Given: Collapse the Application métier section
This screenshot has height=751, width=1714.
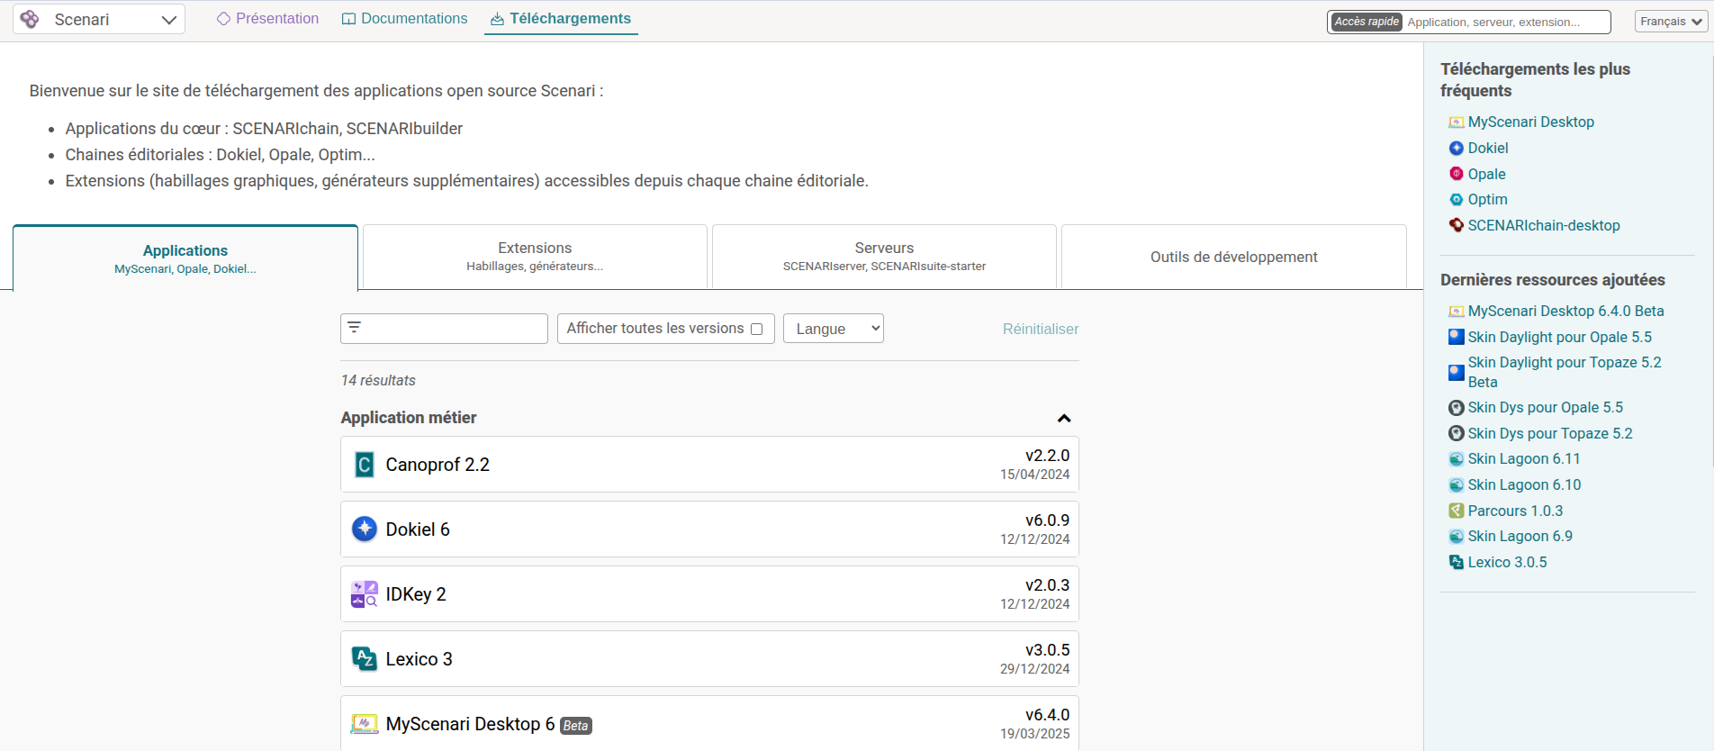Looking at the screenshot, I should (x=1064, y=418).
